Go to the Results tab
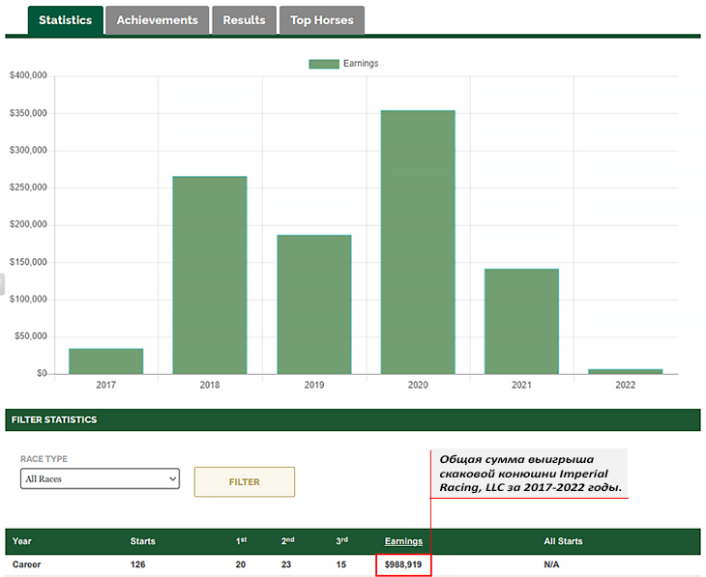 244,20
